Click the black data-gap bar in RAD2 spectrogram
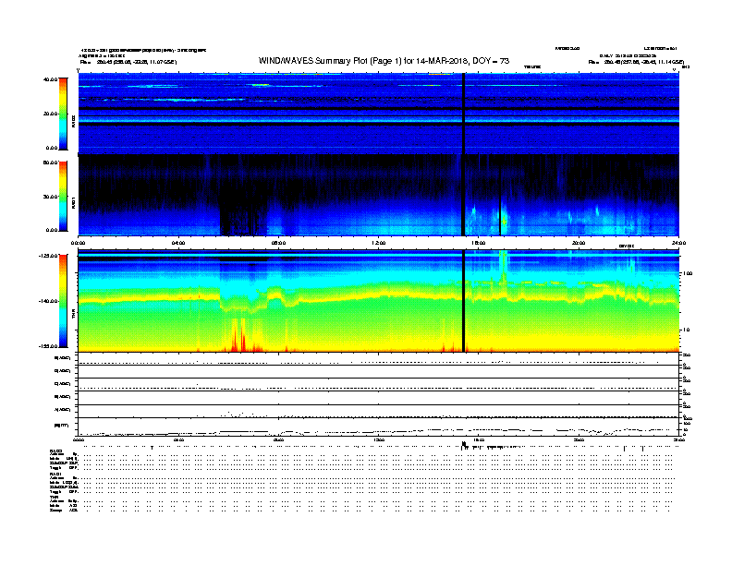This screenshot has height=565, width=732. tap(464, 114)
